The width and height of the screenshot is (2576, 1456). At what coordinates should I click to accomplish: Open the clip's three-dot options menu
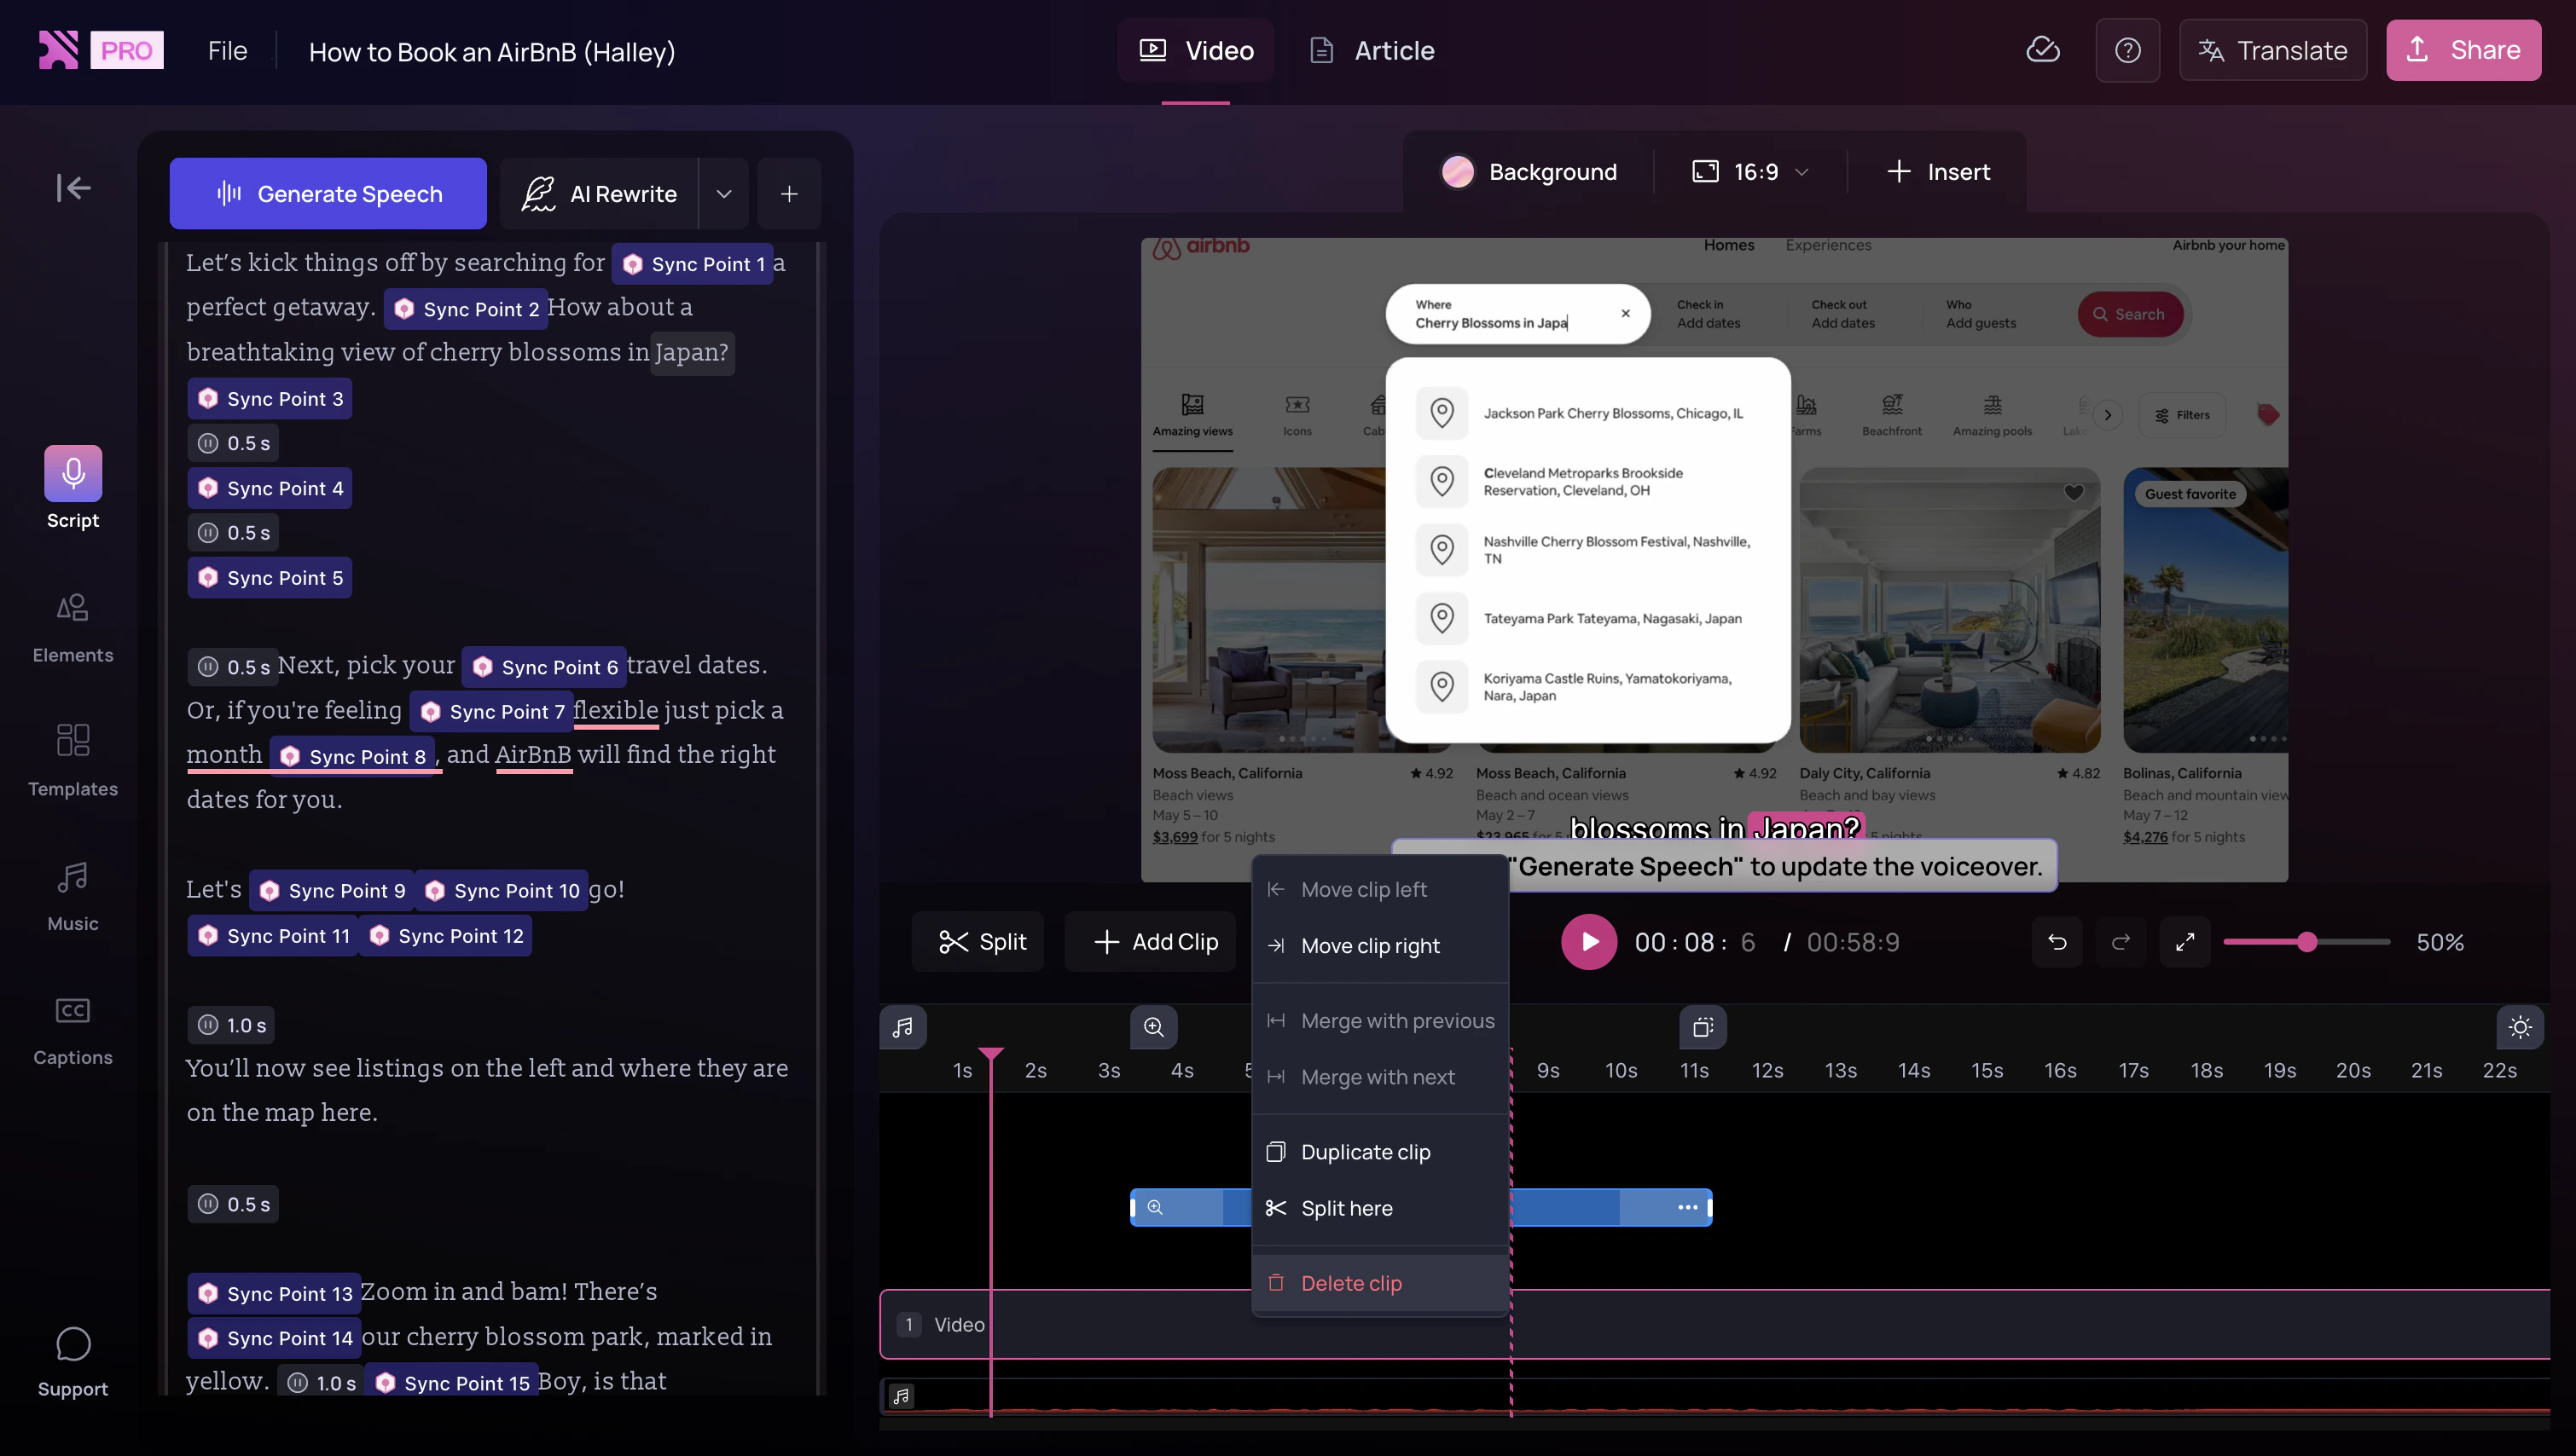pyautogui.click(x=1688, y=1207)
